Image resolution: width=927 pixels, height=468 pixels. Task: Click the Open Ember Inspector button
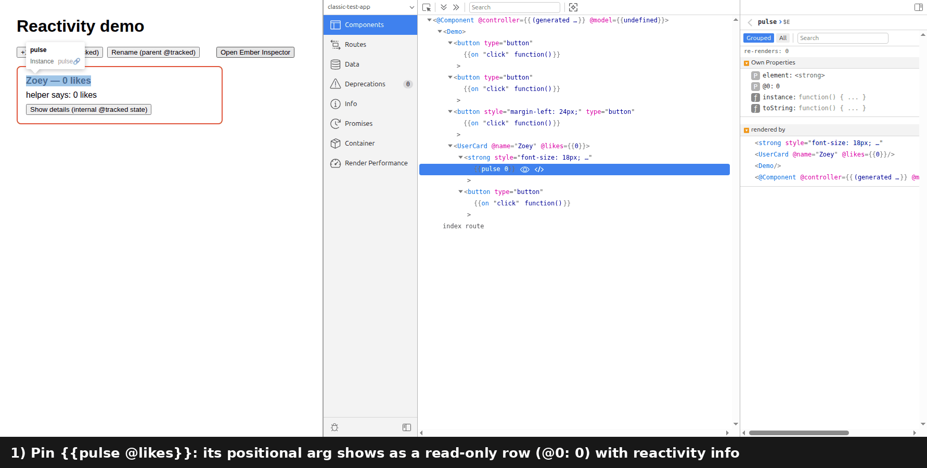[255, 53]
